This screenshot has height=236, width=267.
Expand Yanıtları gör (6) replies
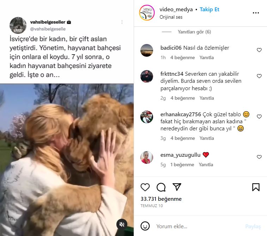pyautogui.click(x=194, y=32)
